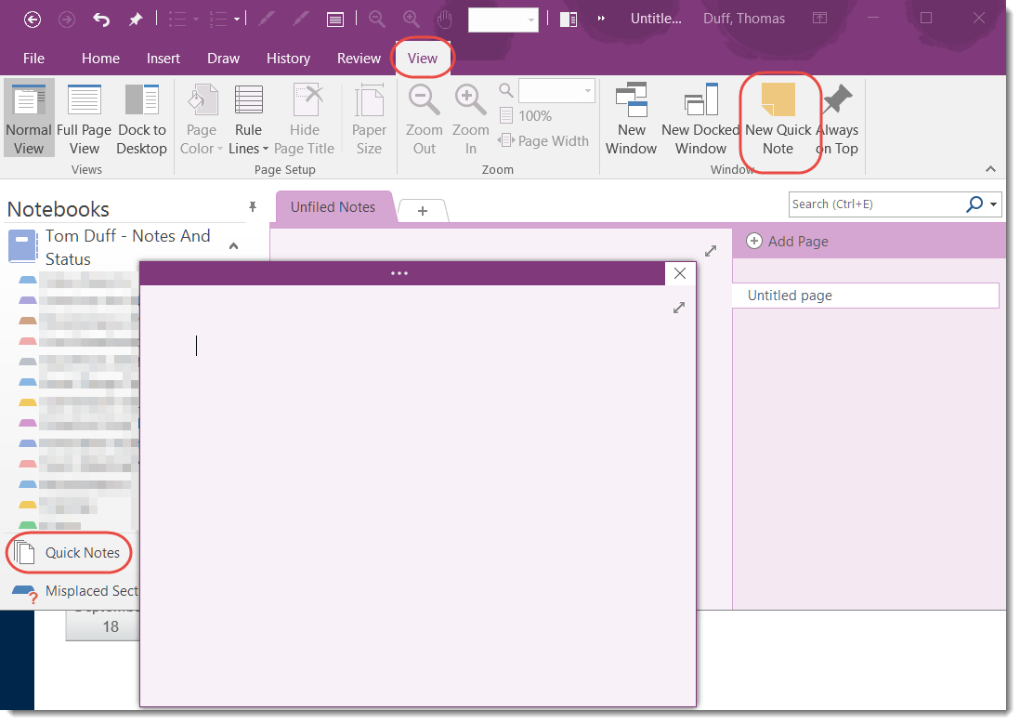Collapse the Tom Duff notebook
This screenshot has width=1020, height=724.
[233, 247]
